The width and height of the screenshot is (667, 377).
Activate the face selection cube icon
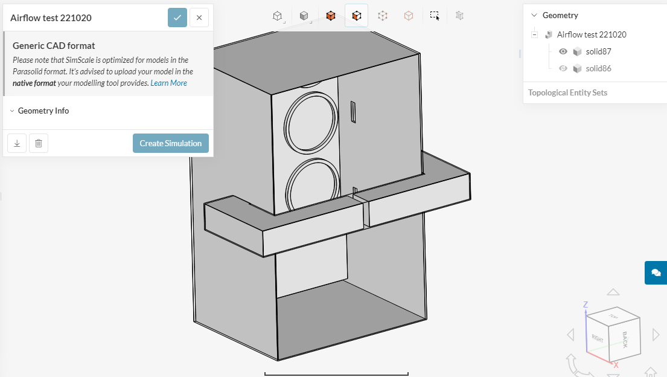356,16
